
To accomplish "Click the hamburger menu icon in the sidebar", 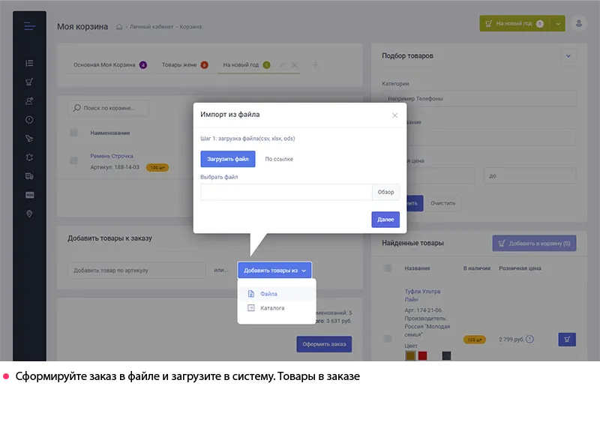I will [x=29, y=26].
